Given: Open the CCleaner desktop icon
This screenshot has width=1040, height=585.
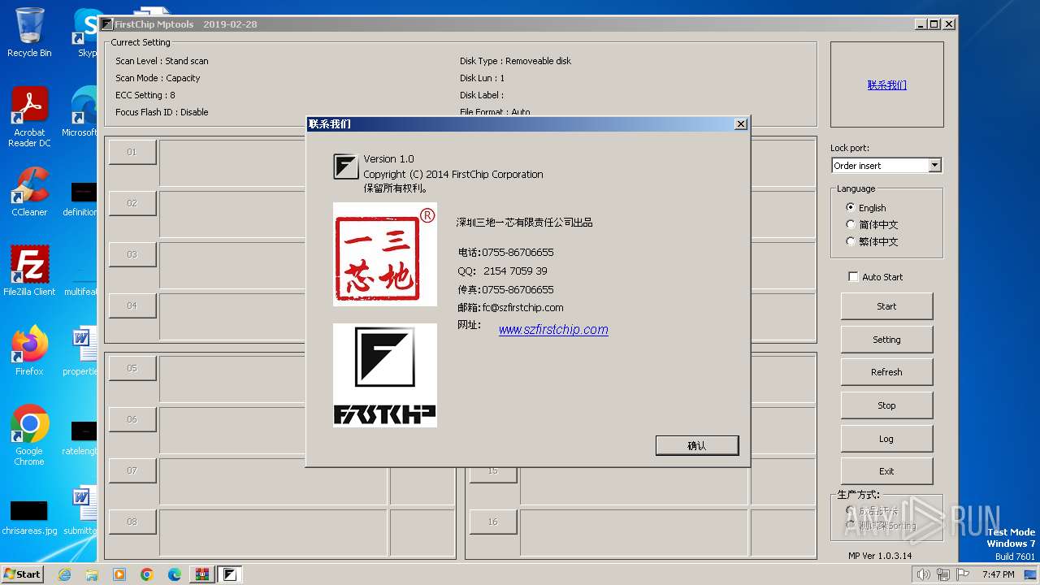Looking at the screenshot, I should coord(29,192).
